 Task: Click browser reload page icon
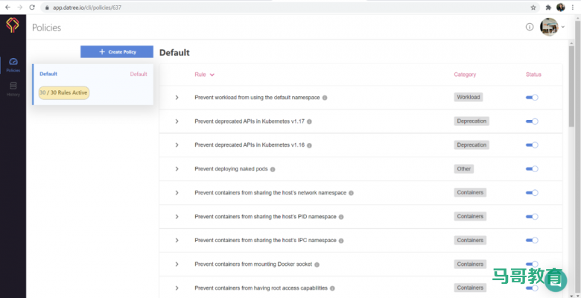click(x=32, y=7)
